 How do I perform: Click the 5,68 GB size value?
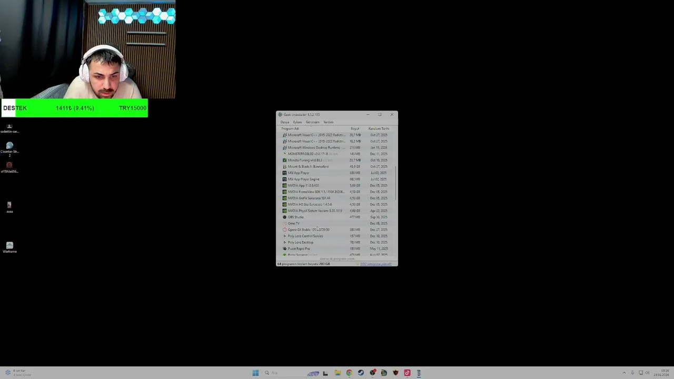tap(355, 185)
